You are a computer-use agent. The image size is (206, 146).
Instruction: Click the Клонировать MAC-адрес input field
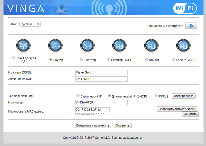[92, 110]
